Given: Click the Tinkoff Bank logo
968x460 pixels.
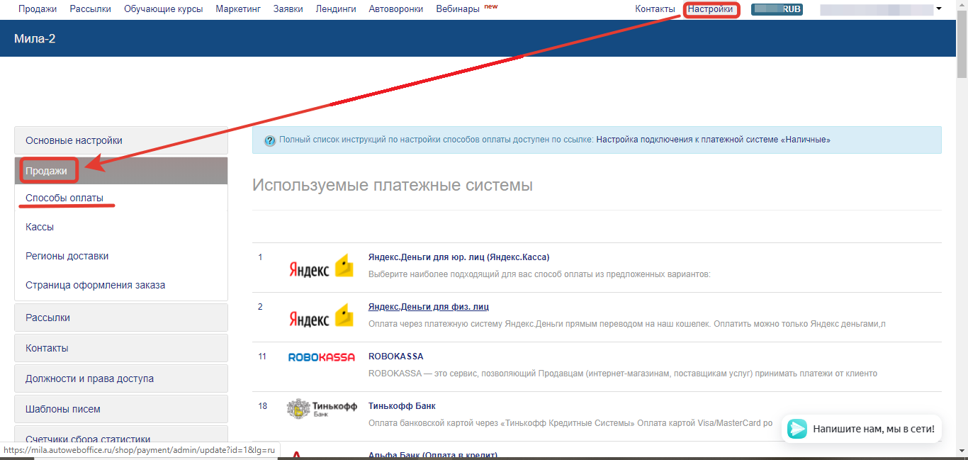Looking at the screenshot, I should tap(321, 408).
